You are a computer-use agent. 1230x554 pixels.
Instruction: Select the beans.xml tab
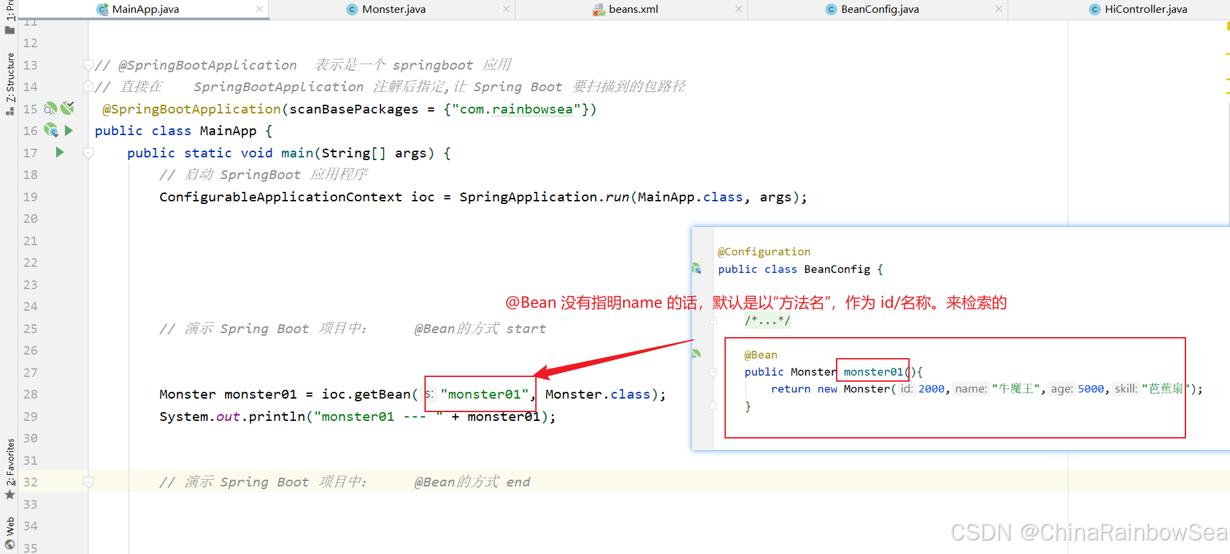(x=633, y=9)
